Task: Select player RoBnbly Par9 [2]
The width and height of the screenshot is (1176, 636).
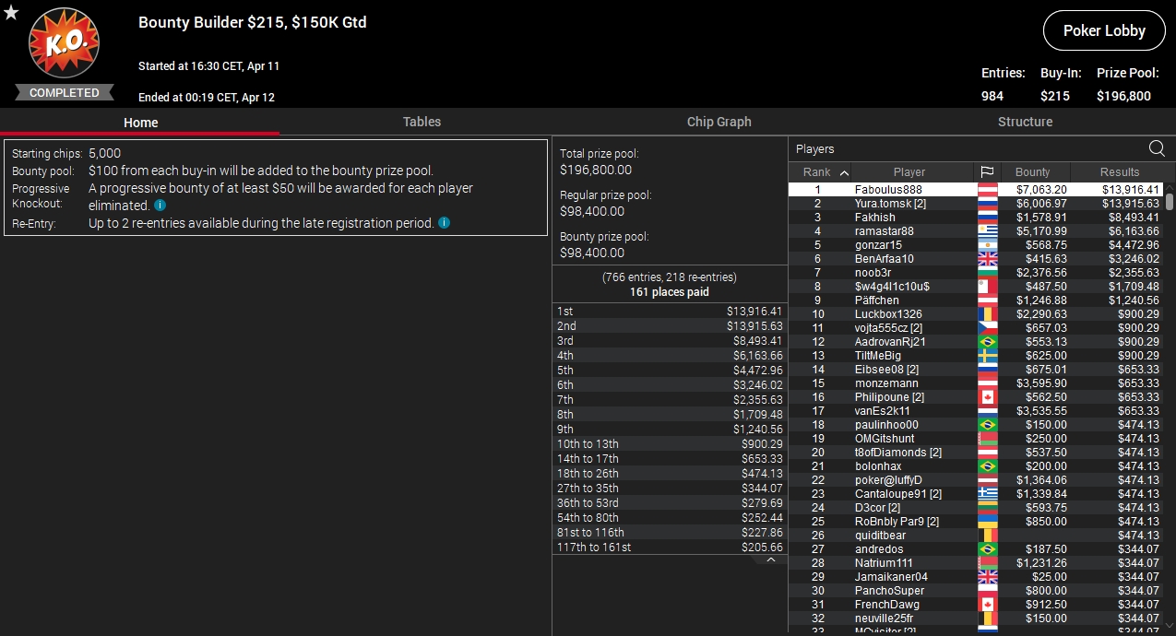Action: point(976,522)
